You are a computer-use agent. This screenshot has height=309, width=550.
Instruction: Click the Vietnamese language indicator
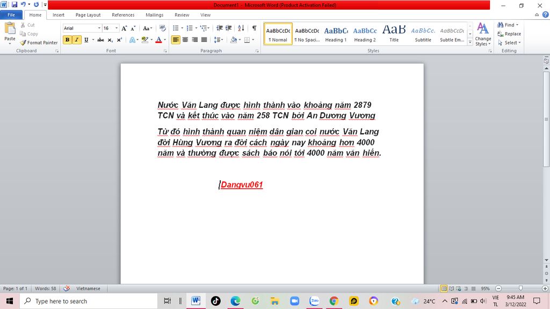tap(89, 288)
